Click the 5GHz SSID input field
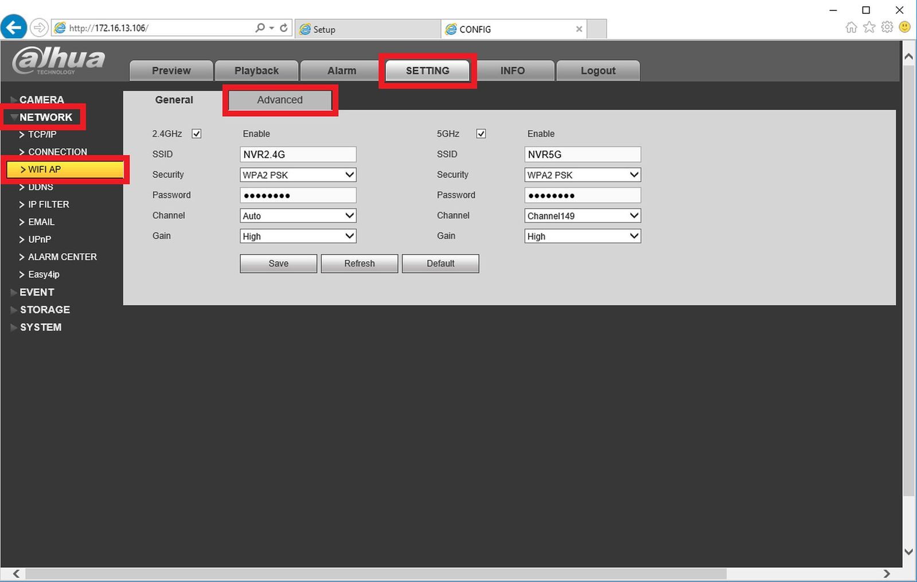Viewport: 917px width, 582px height. click(583, 154)
